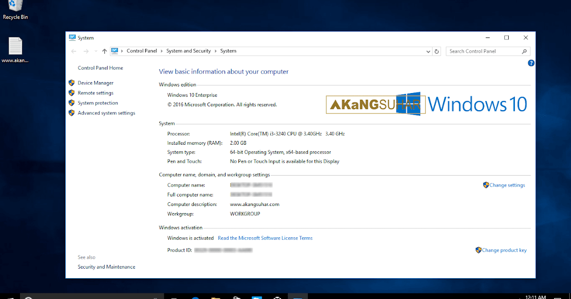The width and height of the screenshot is (571, 299).
Task: Navigate to System and Security breadcrumb
Action: [x=188, y=51]
